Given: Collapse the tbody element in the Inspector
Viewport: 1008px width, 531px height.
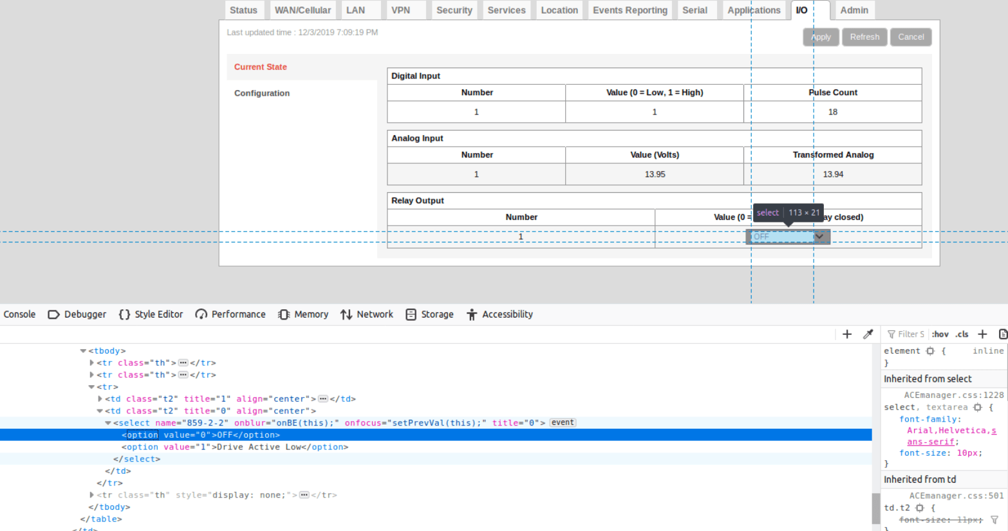Looking at the screenshot, I should [x=83, y=350].
